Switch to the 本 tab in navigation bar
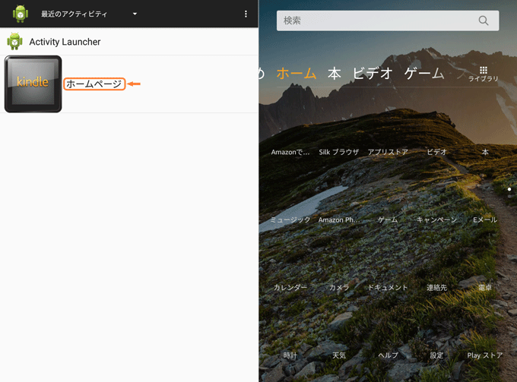Image resolution: width=517 pixels, height=382 pixels. pos(334,73)
